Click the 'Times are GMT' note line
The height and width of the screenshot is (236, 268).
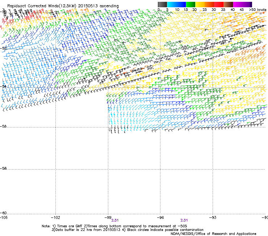(114, 226)
